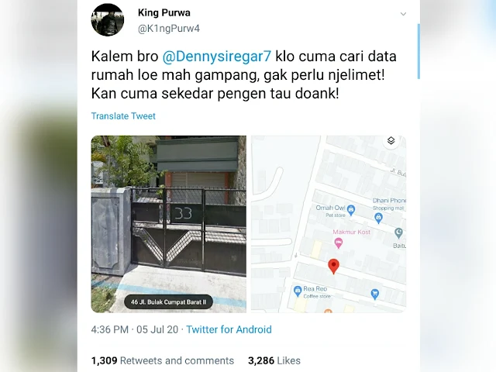
Task: Open the street view house photo
Action: pos(169,224)
